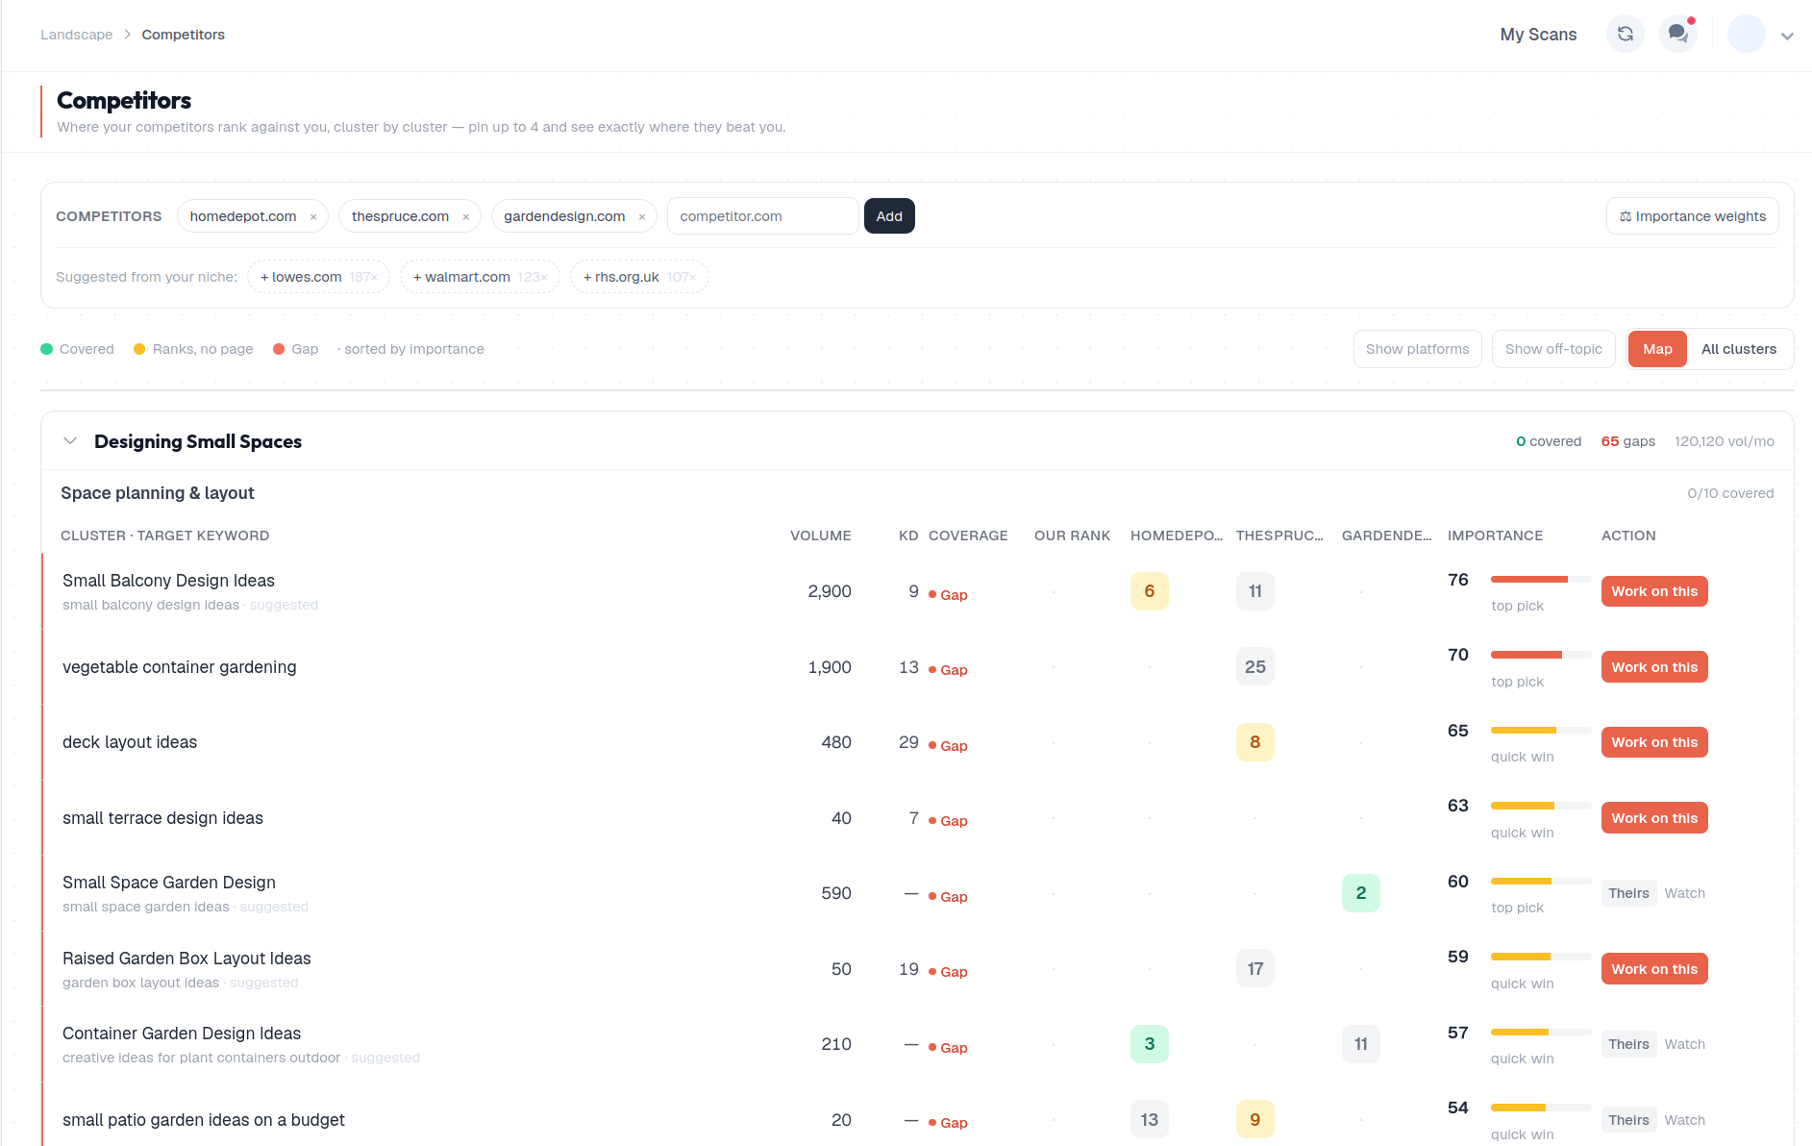Click importance bar for deck layout ideas
This screenshot has height=1146, width=1812.
(1541, 731)
